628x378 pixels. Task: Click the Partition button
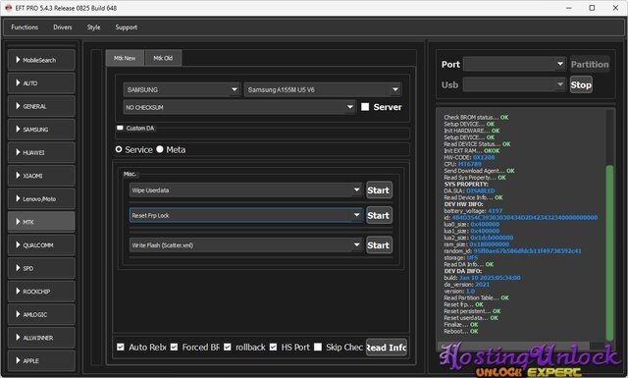point(590,64)
